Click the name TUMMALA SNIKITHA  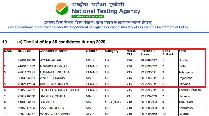(x=55, y=72)
